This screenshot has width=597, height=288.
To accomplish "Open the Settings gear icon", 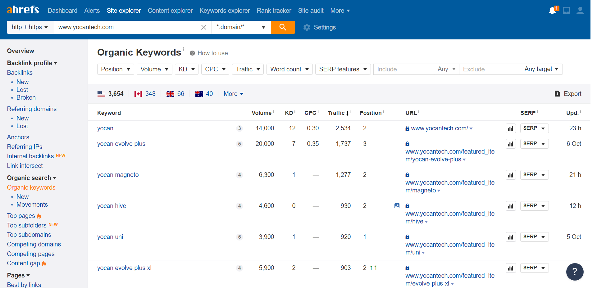I will [x=307, y=27].
